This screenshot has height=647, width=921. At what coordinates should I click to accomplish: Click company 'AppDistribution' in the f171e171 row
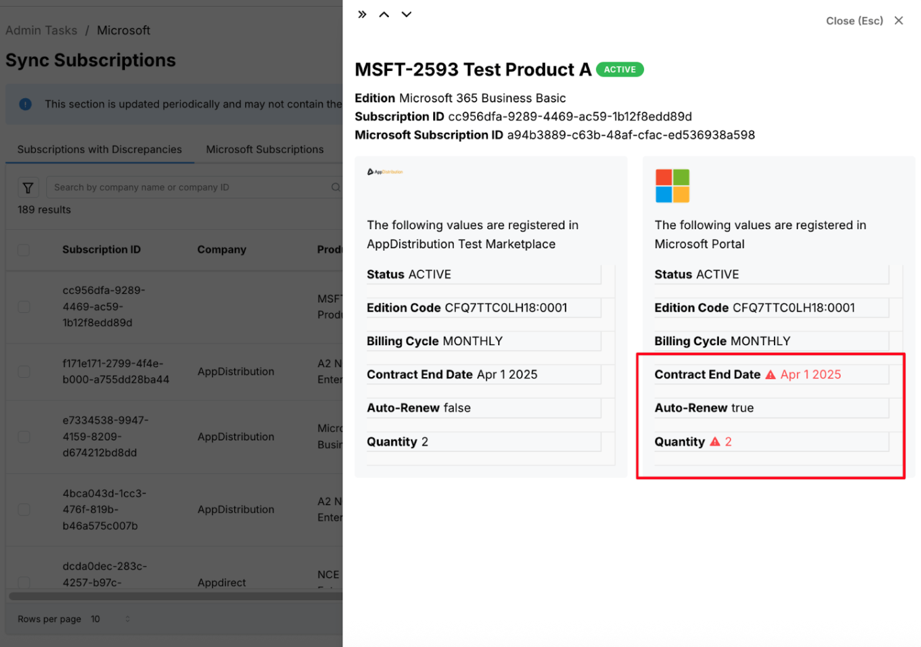coord(236,372)
